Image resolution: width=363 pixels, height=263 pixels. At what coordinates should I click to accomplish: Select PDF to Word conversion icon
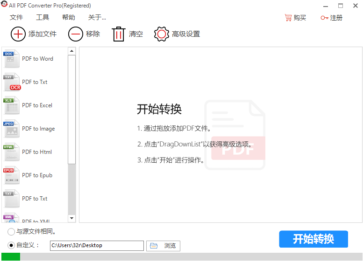[x=12, y=59]
